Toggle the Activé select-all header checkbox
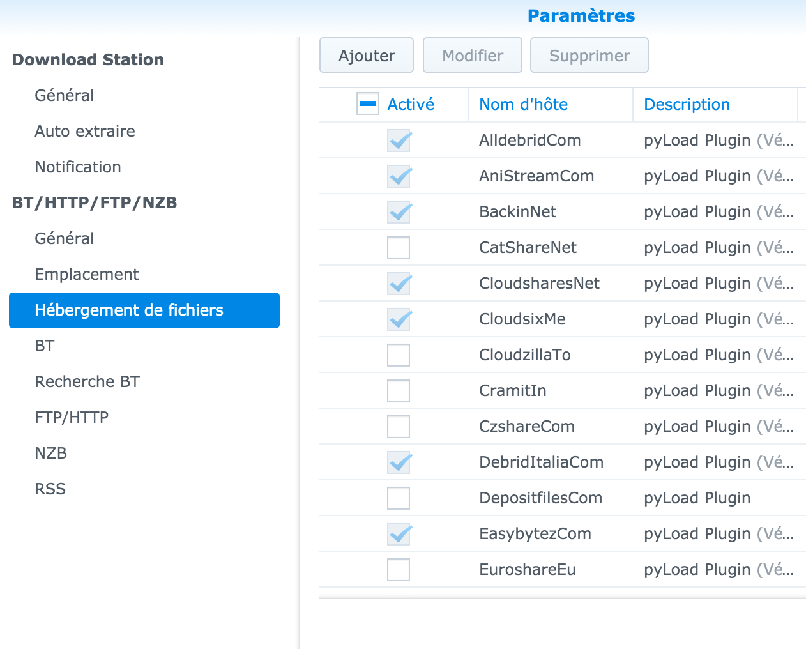This screenshot has height=649, width=806. [x=368, y=104]
